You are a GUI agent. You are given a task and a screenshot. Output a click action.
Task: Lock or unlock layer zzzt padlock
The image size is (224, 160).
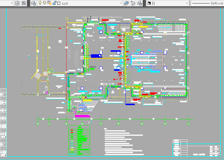[x=54, y=3]
